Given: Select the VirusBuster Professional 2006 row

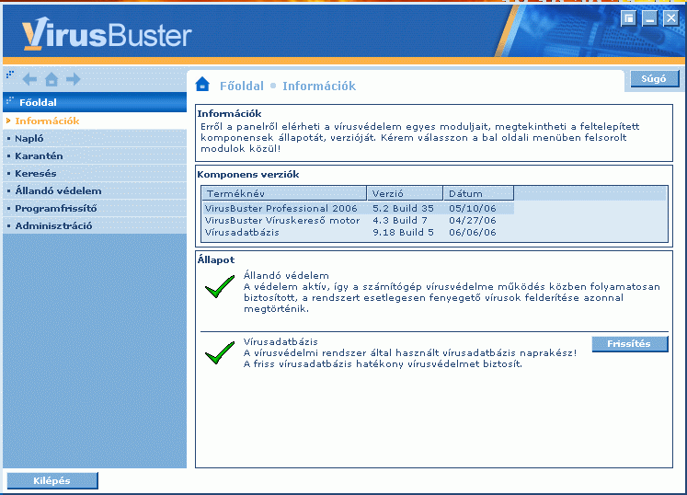Looking at the screenshot, I should [358, 208].
